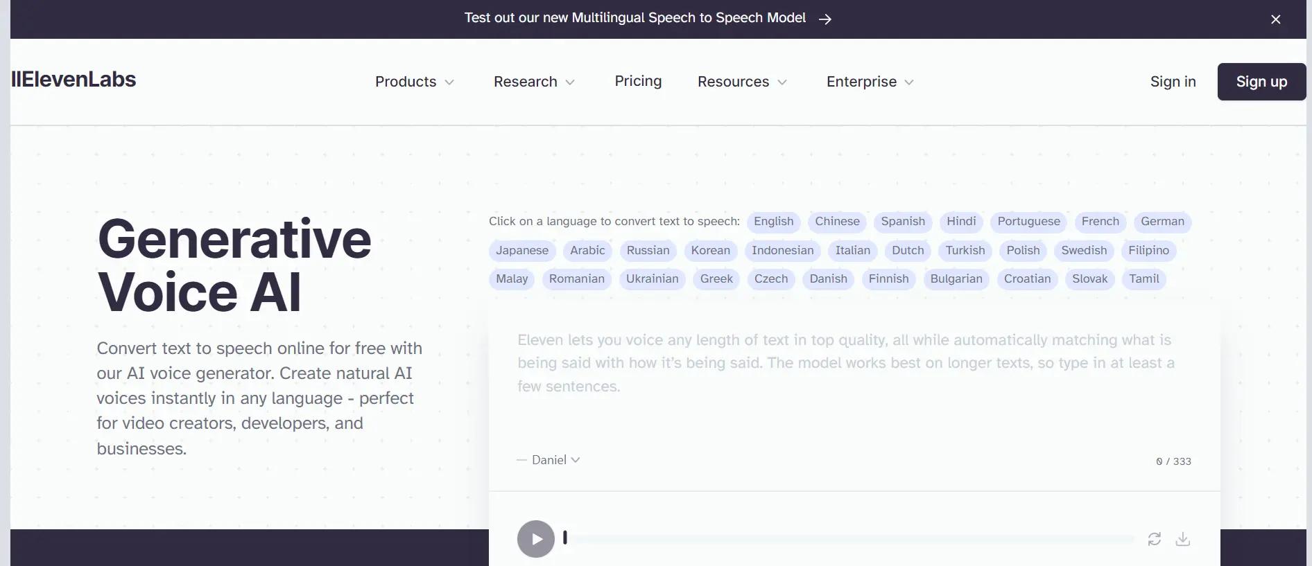Open the Pricing page

[638, 81]
